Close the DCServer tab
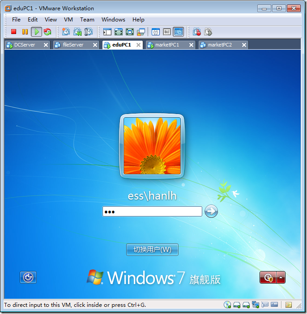Screen dimensions: 307x314 tap(46, 45)
